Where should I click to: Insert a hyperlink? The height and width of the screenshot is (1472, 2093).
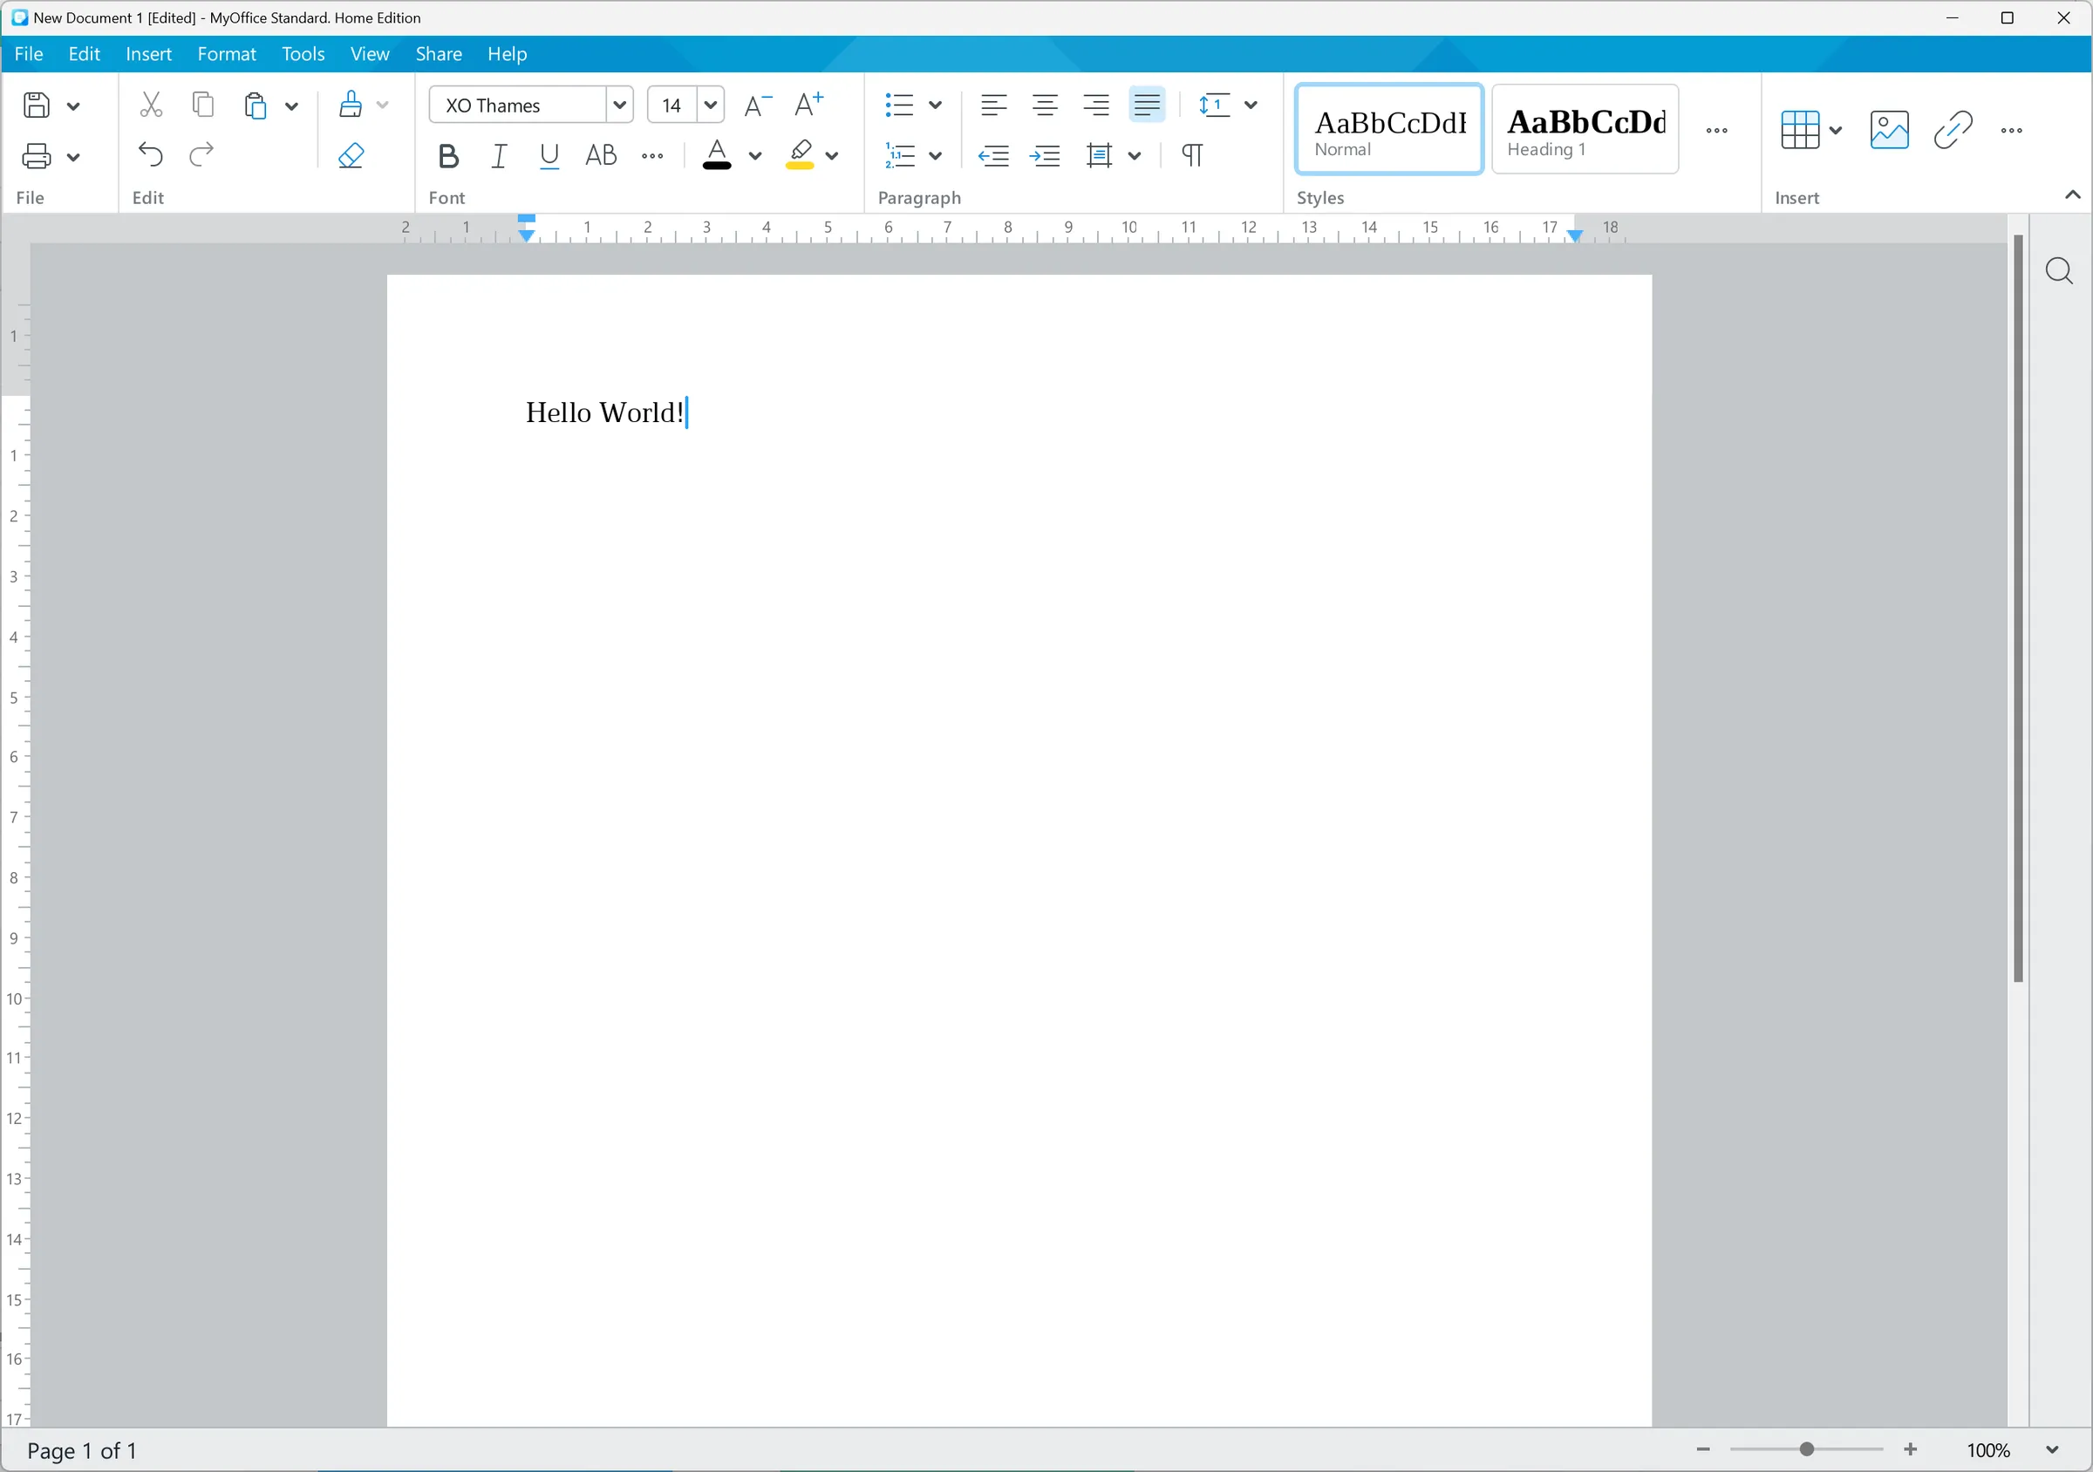(x=1951, y=129)
